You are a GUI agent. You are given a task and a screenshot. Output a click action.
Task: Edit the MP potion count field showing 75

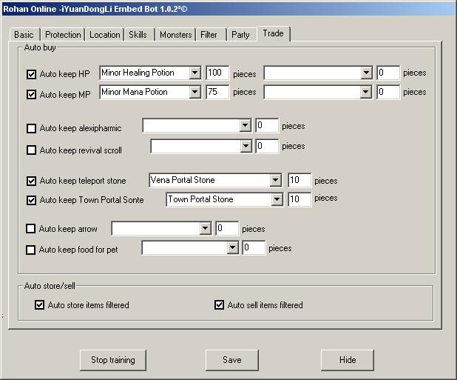click(217, 93)
